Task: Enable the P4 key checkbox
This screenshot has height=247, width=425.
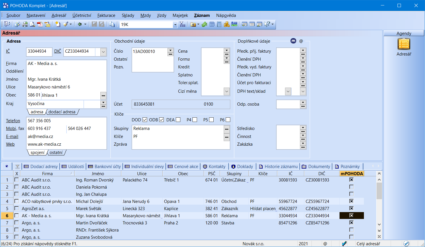Action: [195, 120]
